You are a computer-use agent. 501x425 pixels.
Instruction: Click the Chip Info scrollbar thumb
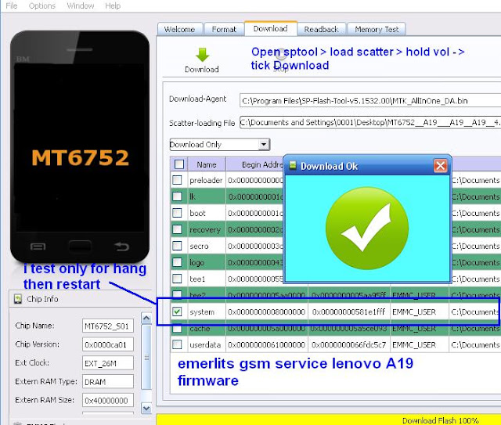point(146,357)
